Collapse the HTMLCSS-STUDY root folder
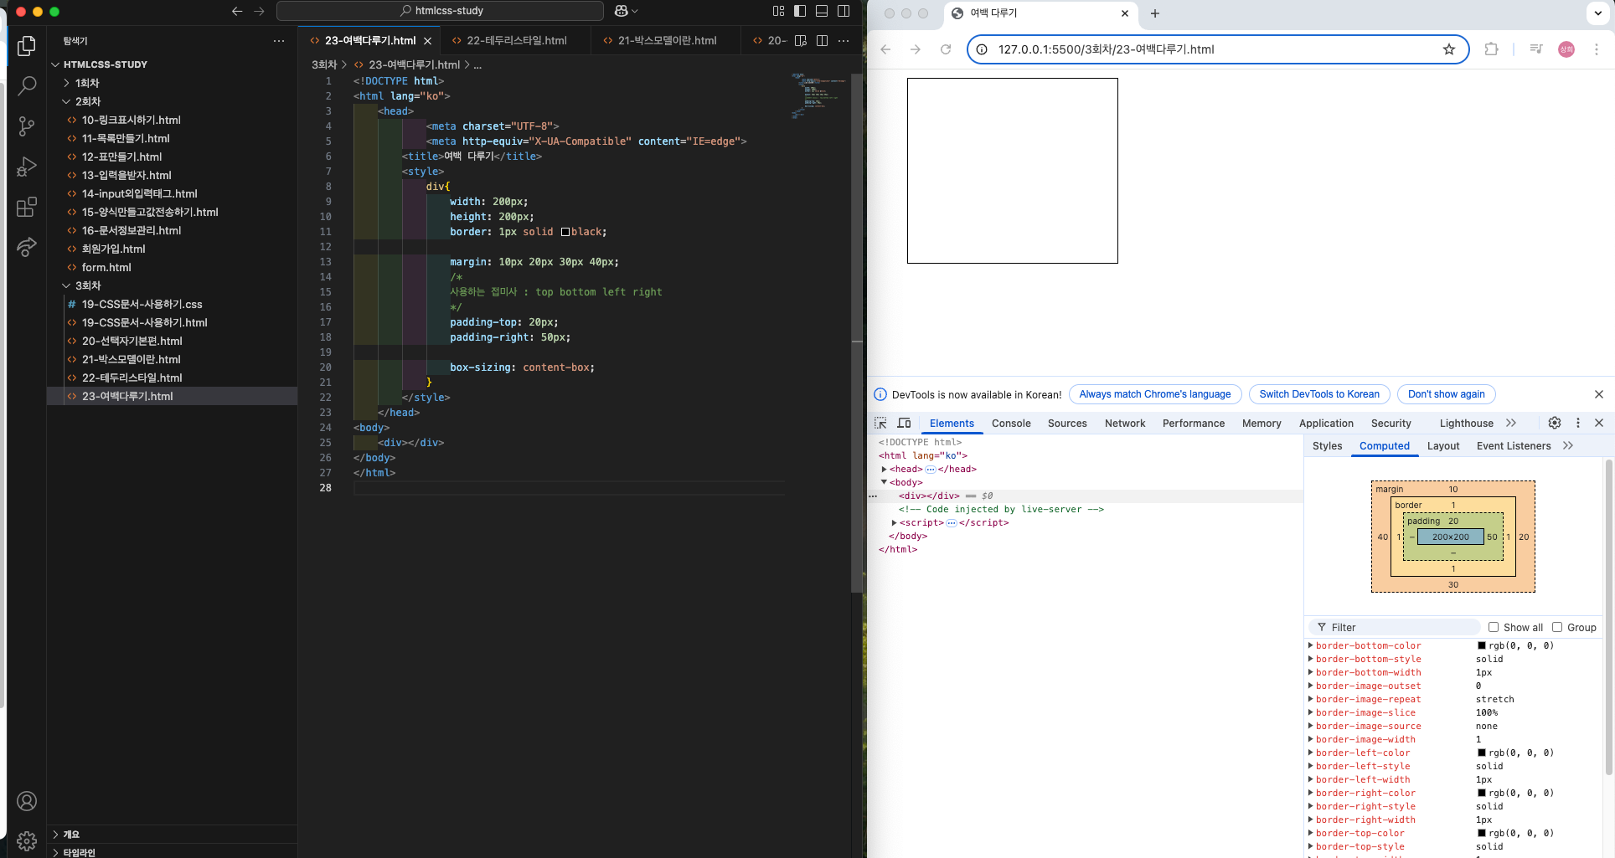Viewport: 1615px width, 858px height. (55, 64)
